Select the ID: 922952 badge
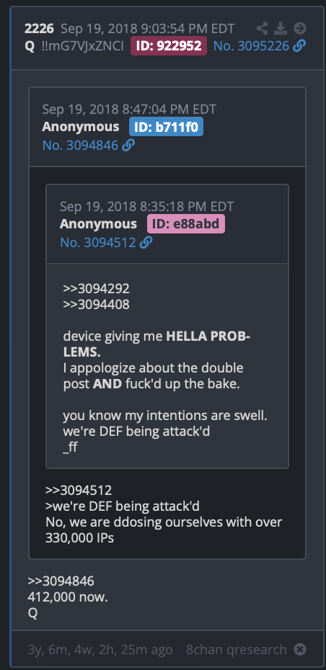This screenshot has height=670, width=326. pyautogui.click(x=169, y=45)
